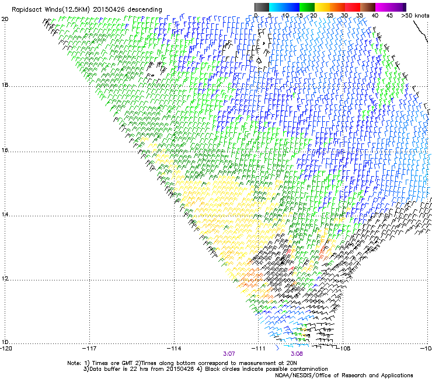Image resolution: width=432 pixels, height=379 pixels.
Task: Click the note line 'Times are GMT'
Action: [113, 363]
